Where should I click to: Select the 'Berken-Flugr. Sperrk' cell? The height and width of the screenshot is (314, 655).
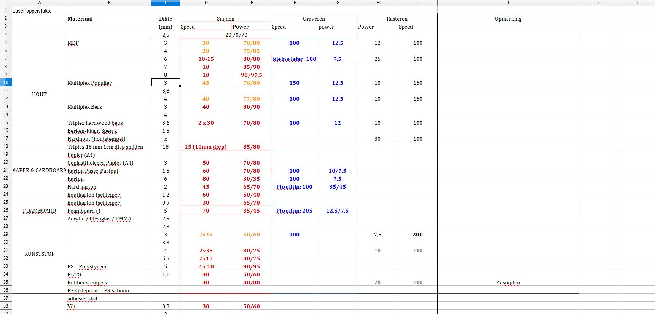(x=109, y=131)
